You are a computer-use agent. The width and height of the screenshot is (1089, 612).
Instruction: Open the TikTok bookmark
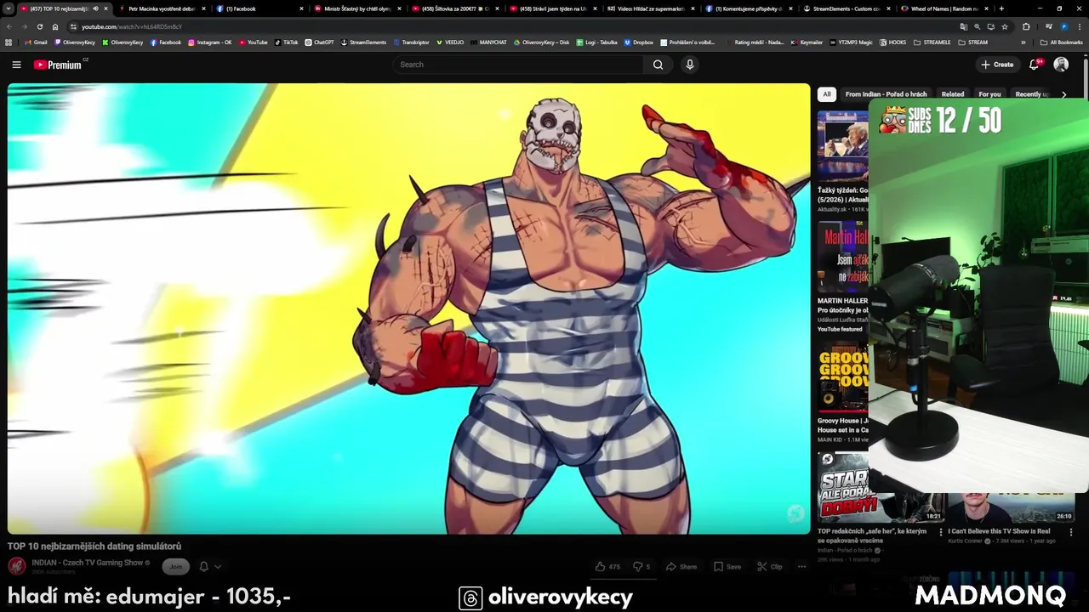(x=286, y=42)
